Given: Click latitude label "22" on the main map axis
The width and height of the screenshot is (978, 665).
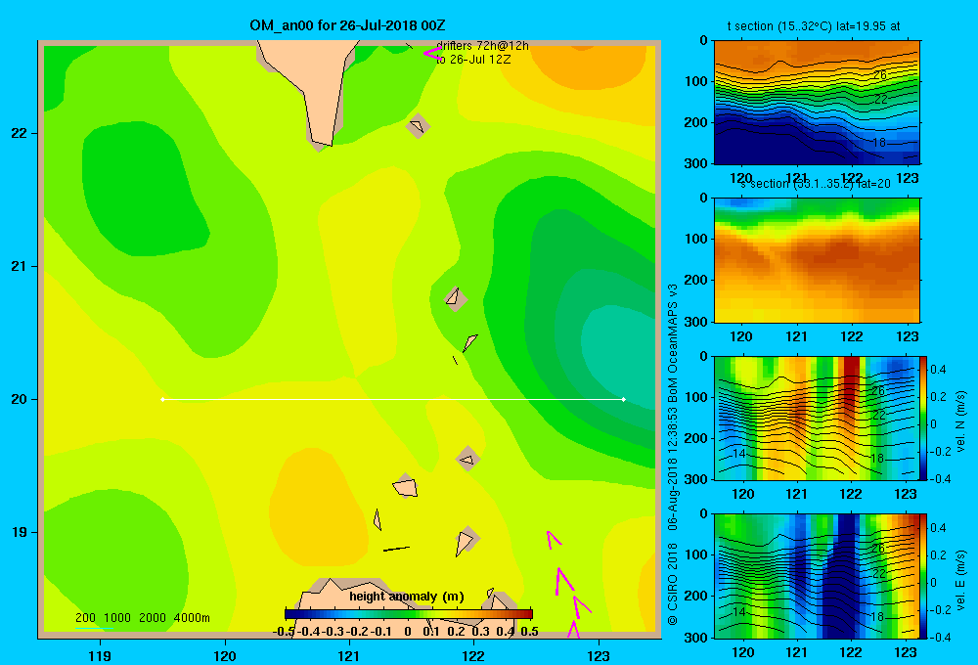Looking at the screenshot, I should pyautogui.click(x=19, y=133).
